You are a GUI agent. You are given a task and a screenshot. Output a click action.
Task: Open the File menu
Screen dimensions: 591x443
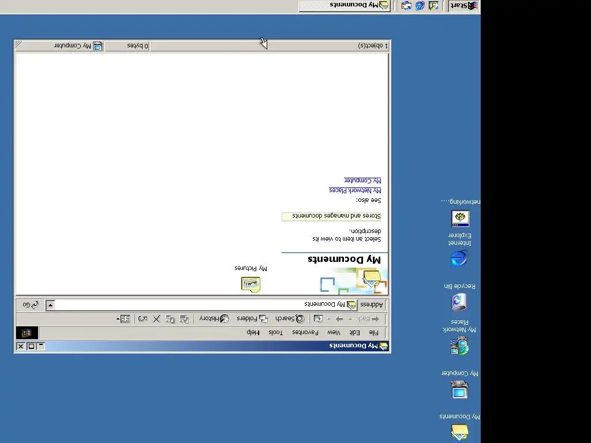(373, 333)
